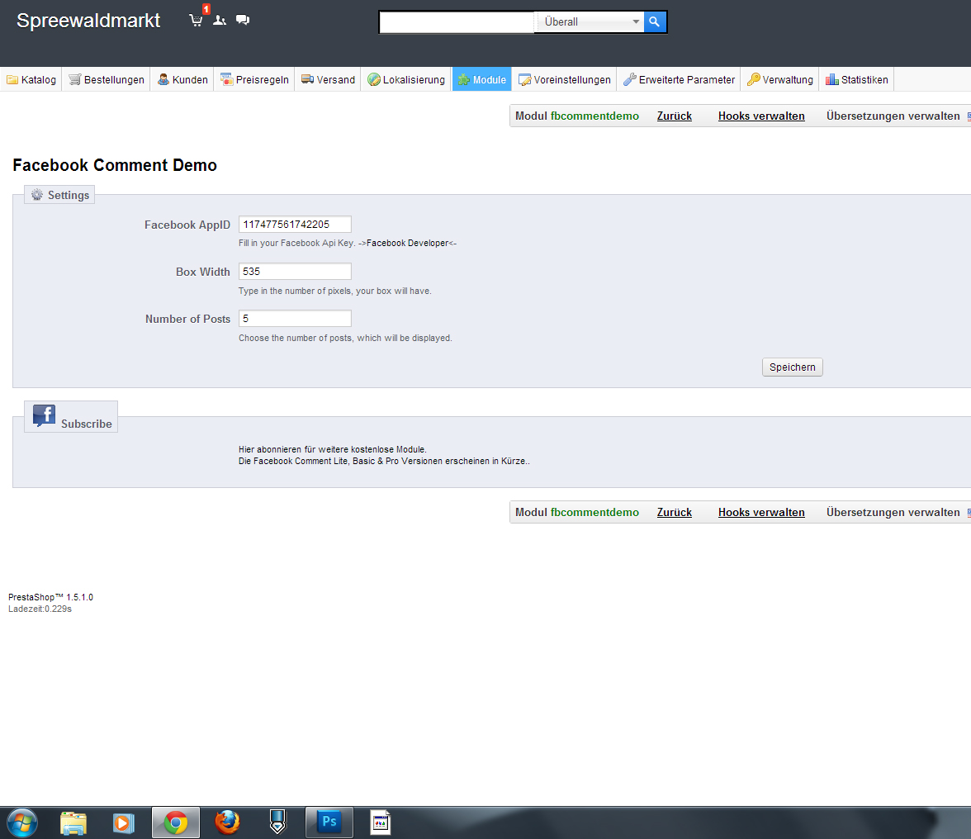Click the Erweiterte Parameter wrench icon
Viewport: 971px width, 839px height.
click(630, 79)
